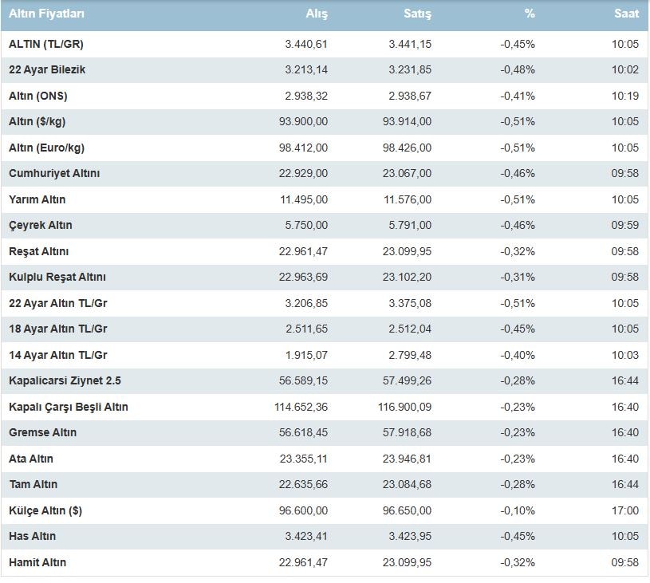Click ALTIN (TL/GR) buy price 3.440,61
Screen dimensions: 650x583
tap(306, 44)
